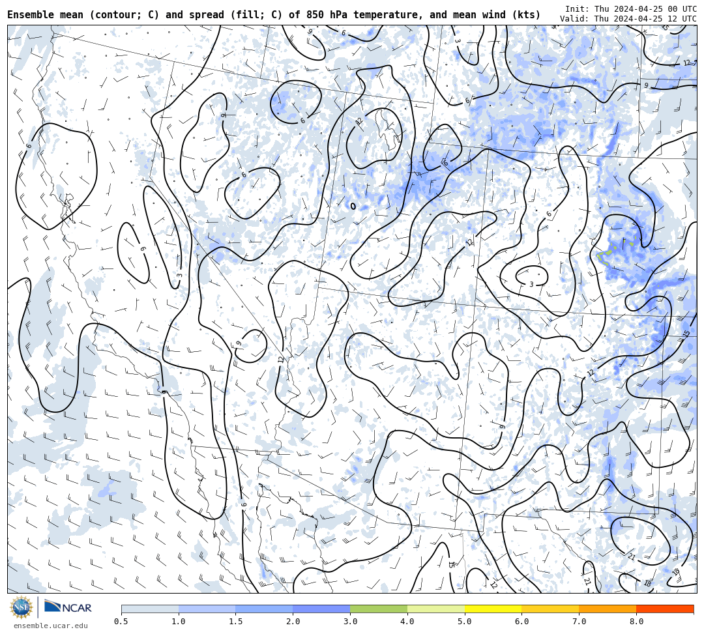Click the 0.5 colorbar label
Viewport: 704px width, 634px height.
pos(121,622)
